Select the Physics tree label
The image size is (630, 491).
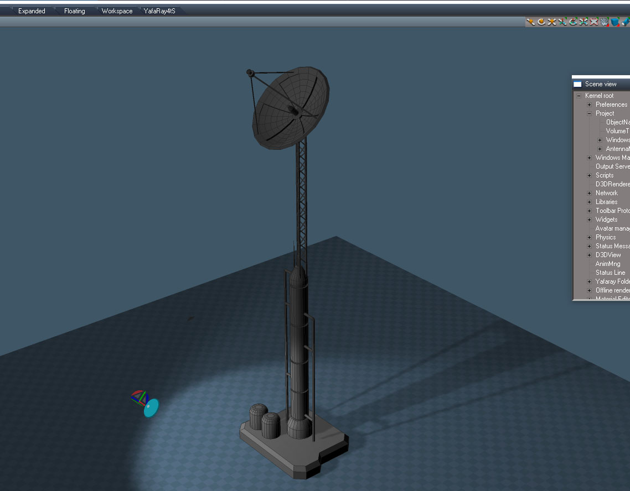(606, 237)
